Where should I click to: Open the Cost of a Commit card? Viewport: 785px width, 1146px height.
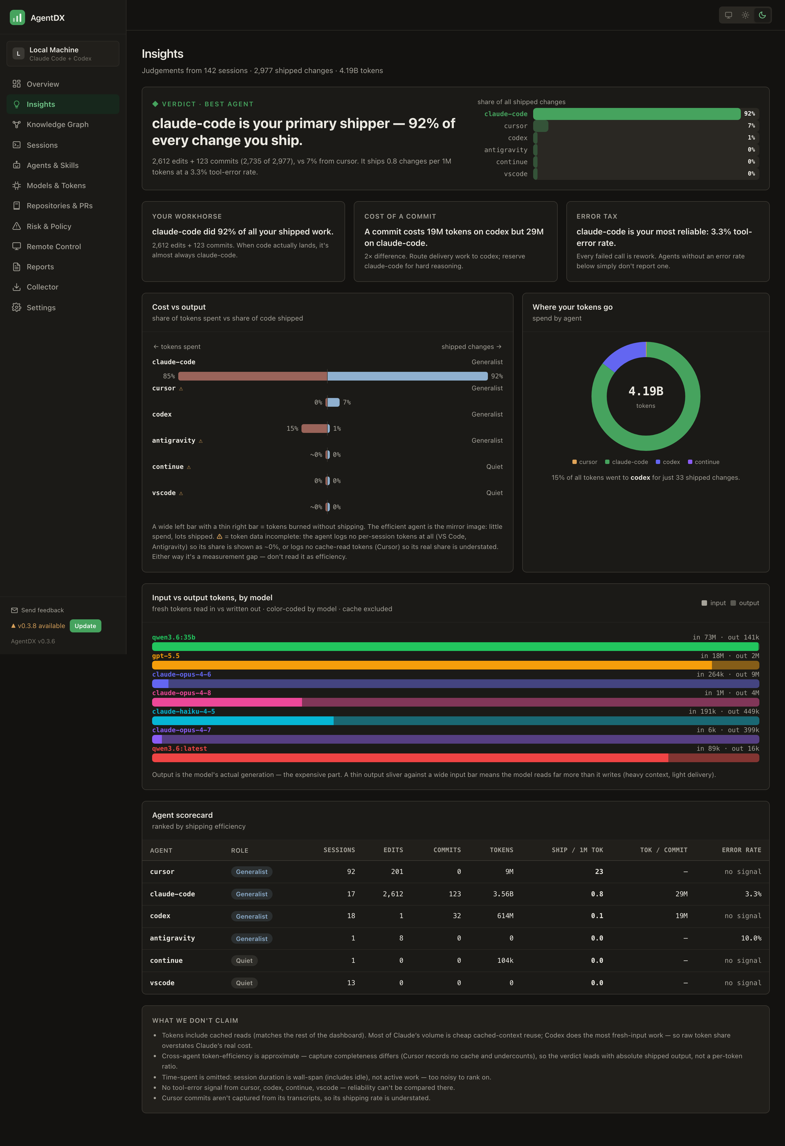click(455, 242)
